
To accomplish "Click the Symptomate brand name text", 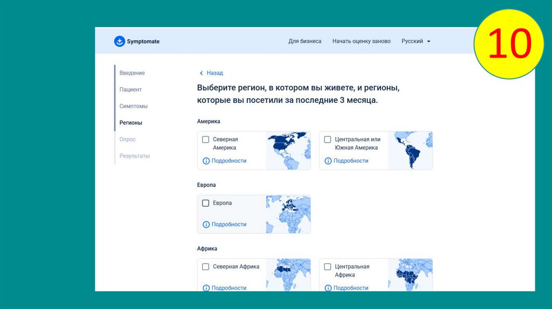I will point(143,41).
